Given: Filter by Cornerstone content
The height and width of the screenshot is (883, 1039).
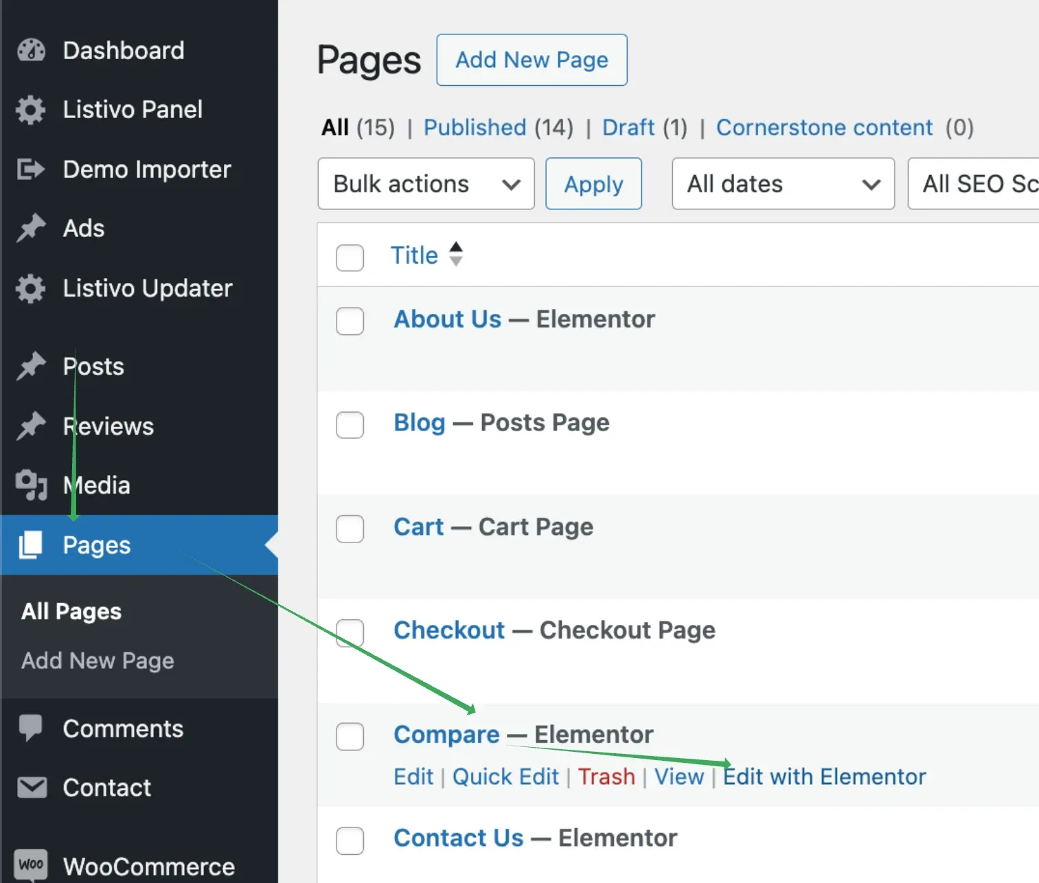Looking at the screenshot, I should point(824,128).
